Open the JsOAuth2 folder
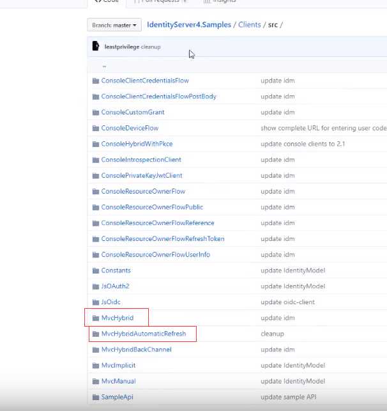387x411 pixels. [115, 286]
